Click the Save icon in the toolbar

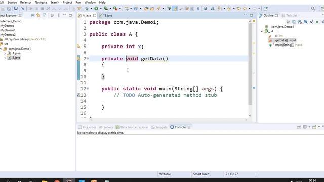coord(3,9)
